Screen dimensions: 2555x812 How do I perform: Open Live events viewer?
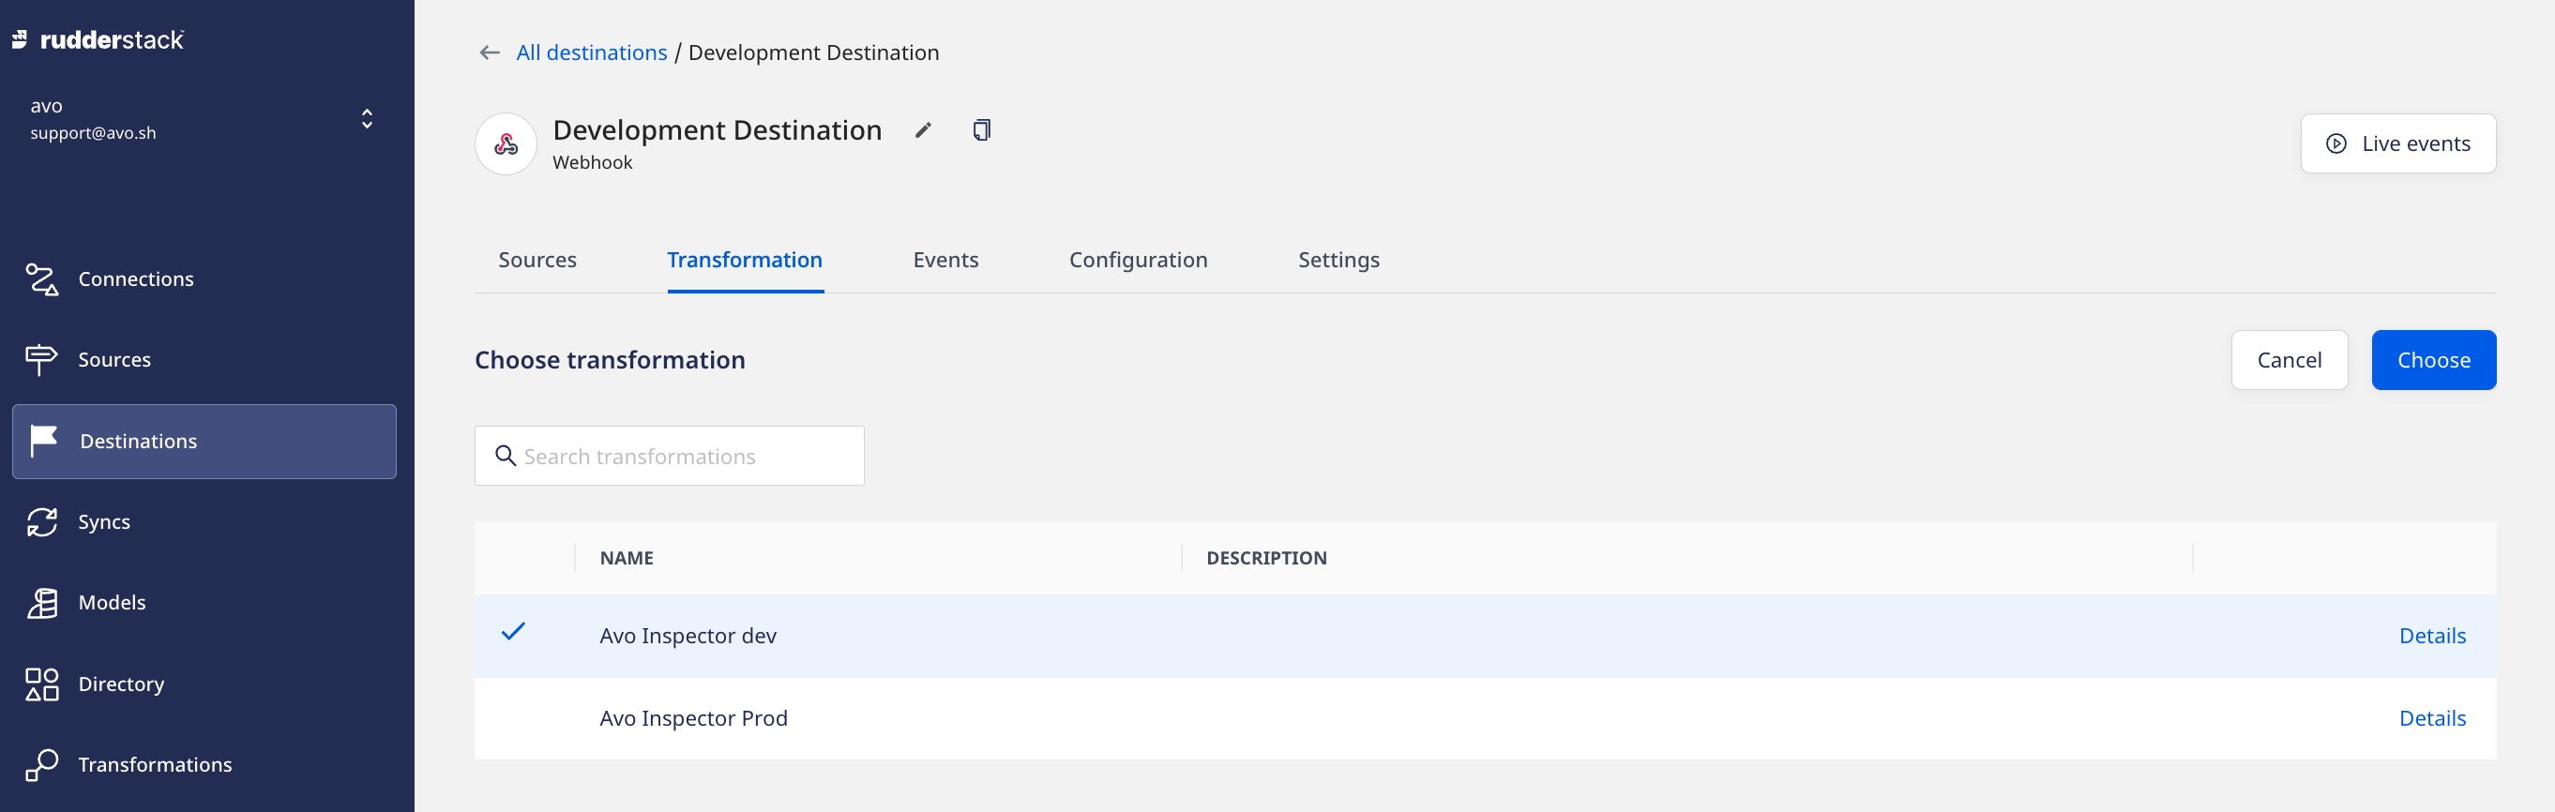2397,143
